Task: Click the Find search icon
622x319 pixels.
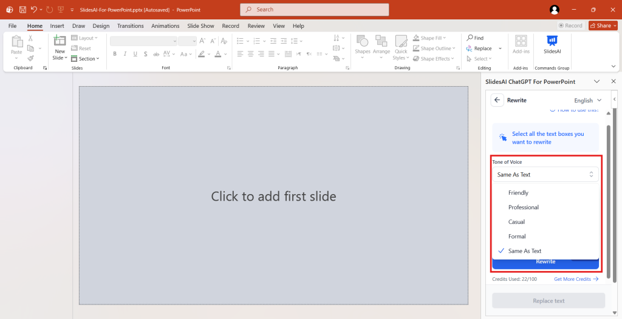Action: (x=470, y=38)
